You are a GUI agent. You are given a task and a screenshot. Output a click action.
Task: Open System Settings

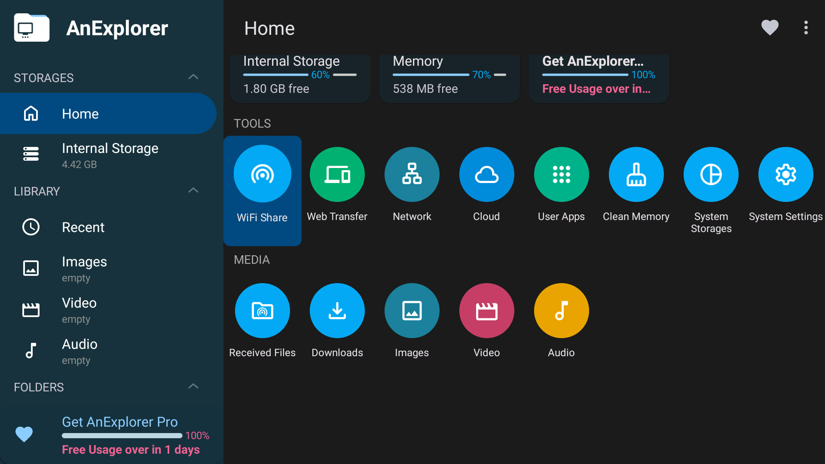click(x=785, y=185)
